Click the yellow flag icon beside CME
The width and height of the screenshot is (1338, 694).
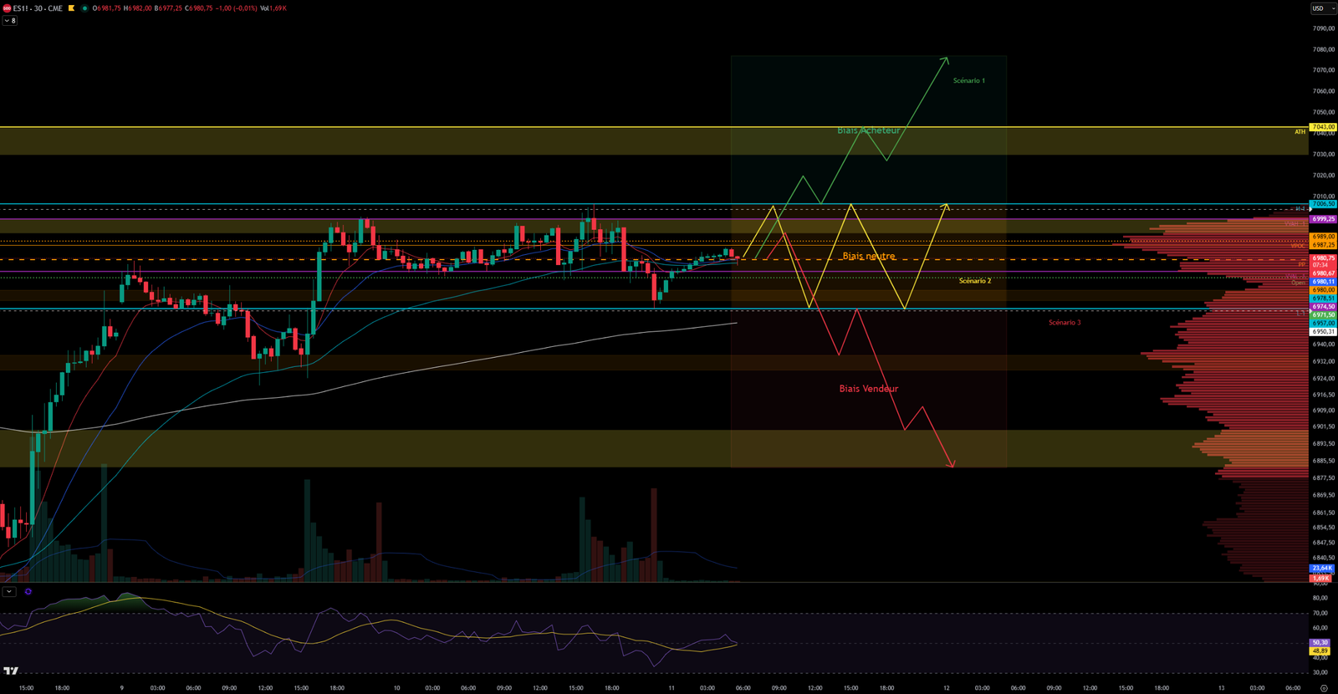[x=71, y=8]
